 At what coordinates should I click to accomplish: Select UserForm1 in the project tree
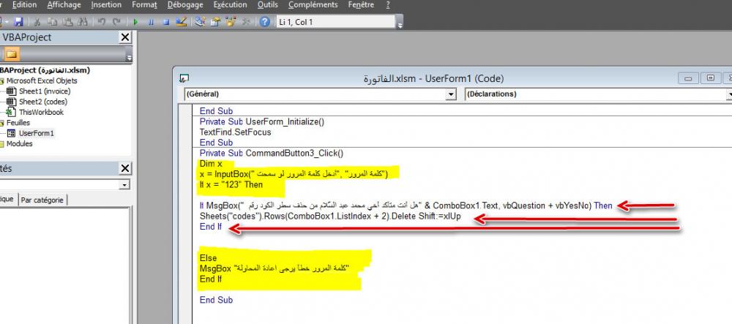36,134
